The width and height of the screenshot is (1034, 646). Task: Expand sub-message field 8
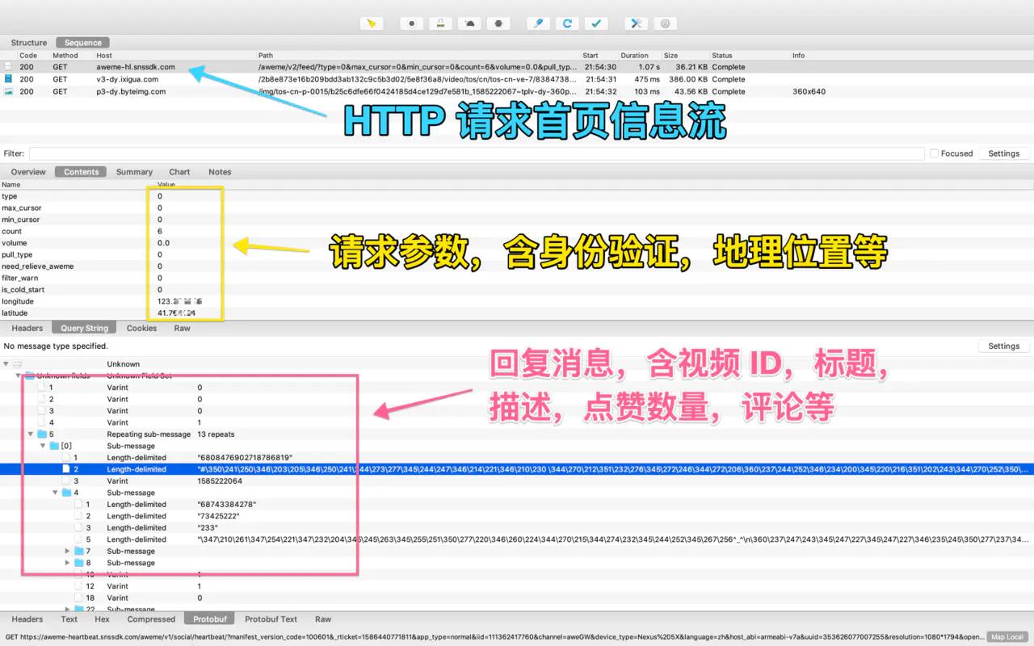click(x=67, y=563)
